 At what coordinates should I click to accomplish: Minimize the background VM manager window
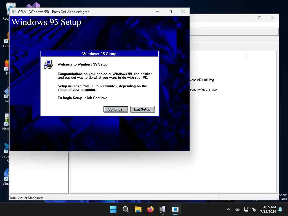click(x=247, y=18)
